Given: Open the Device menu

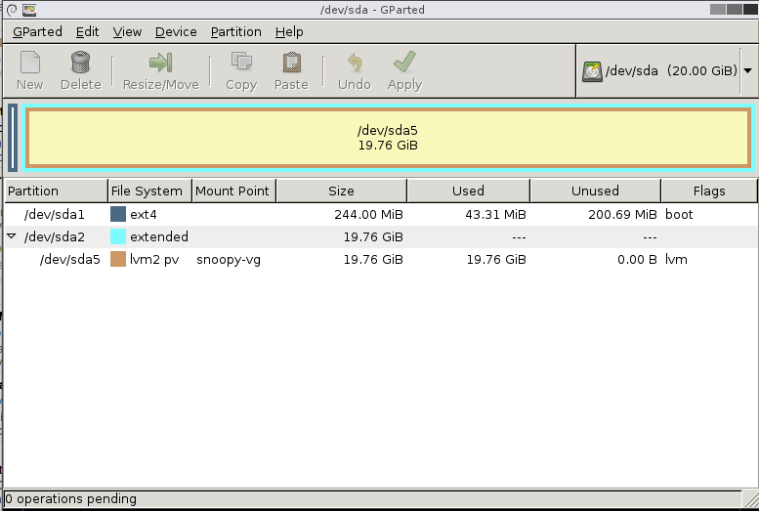Looking at the screenshot, I should (x=176, y=31).
